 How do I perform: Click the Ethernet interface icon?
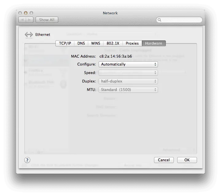click(29, 35)
